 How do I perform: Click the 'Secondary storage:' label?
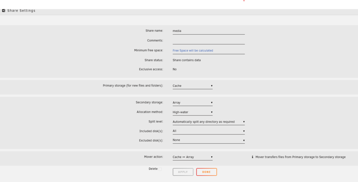(x=149, y=102)
